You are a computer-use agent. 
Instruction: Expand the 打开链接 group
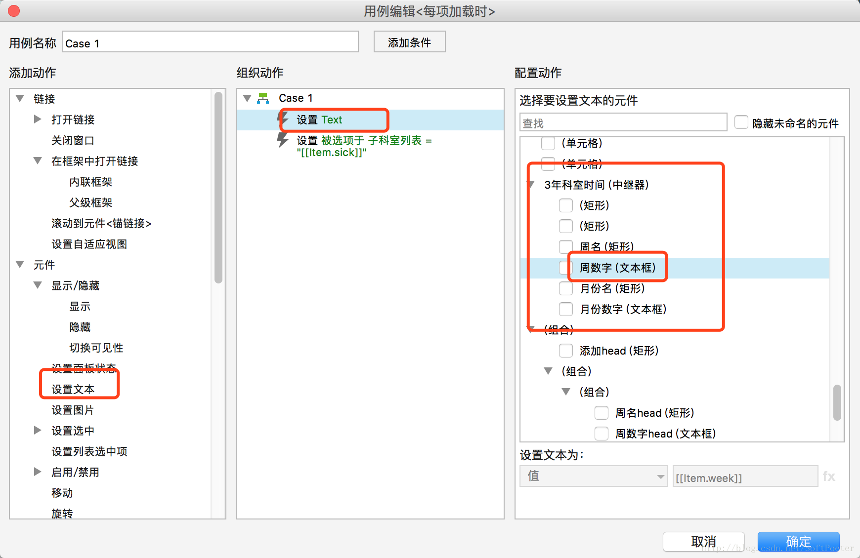click(x=38, y=119)
